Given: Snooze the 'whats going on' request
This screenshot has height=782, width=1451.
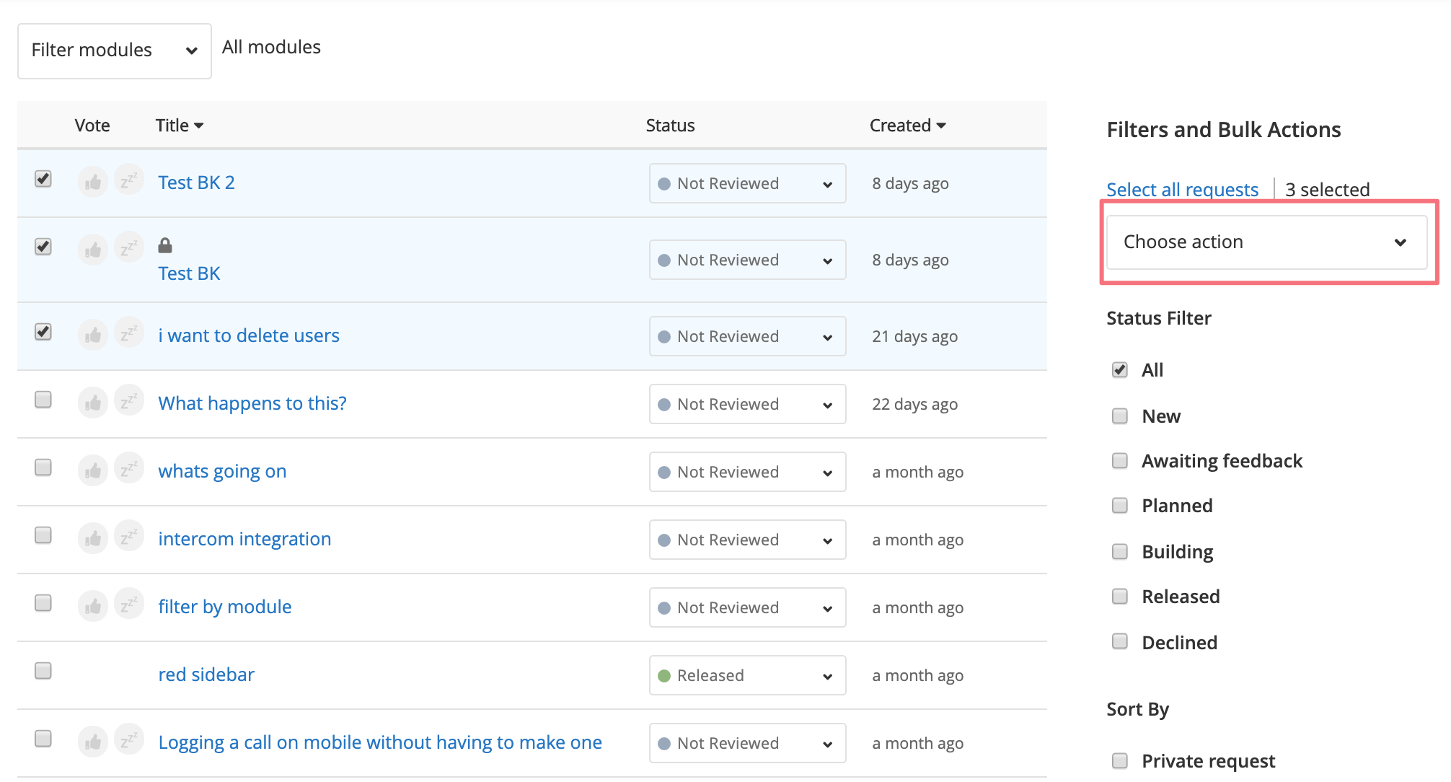Looking at the screenshot, I should click(x=129, y=468).
